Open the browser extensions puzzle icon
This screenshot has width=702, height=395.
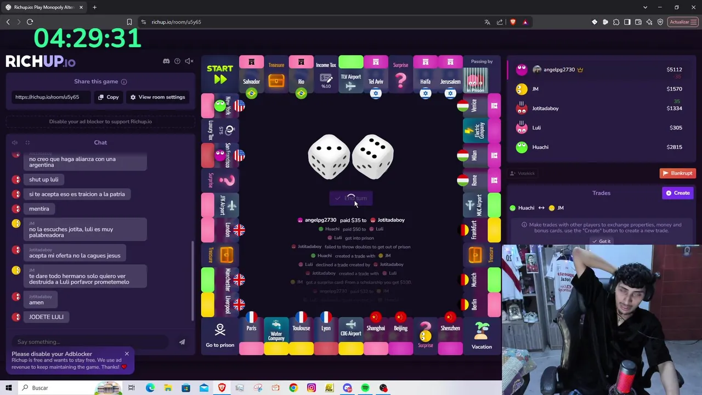(x=616, y=22)
